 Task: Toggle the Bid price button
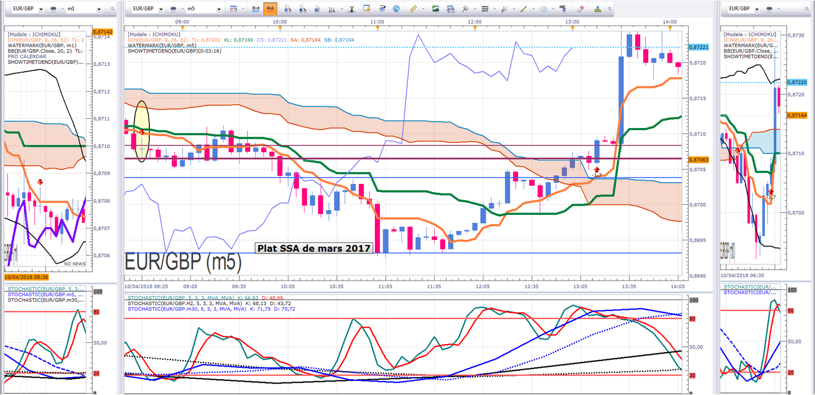pyautogui.click(x=256, y=9)
